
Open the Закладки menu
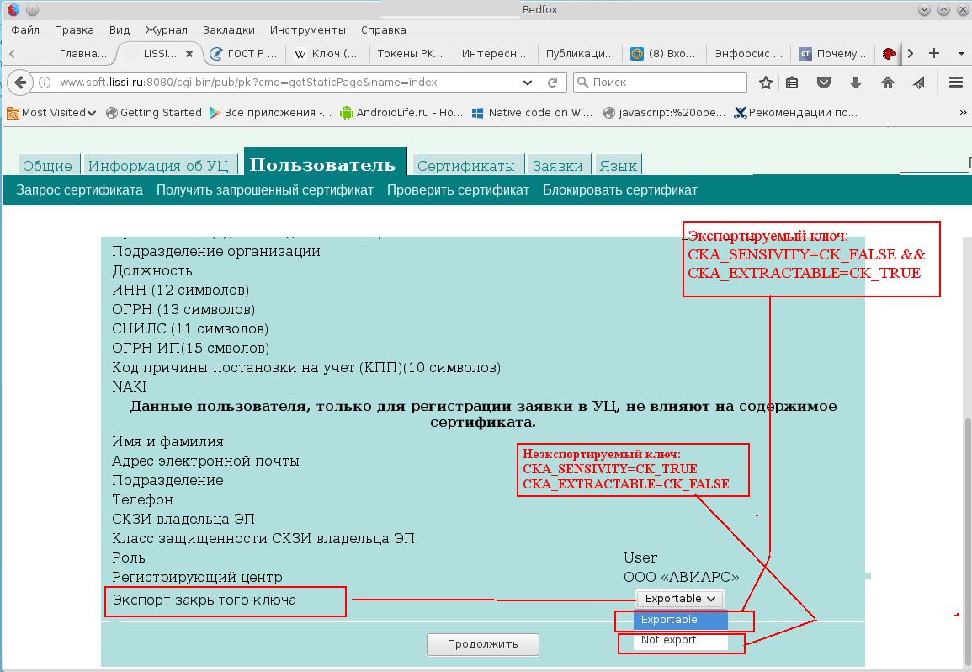[x=228, y=29]
